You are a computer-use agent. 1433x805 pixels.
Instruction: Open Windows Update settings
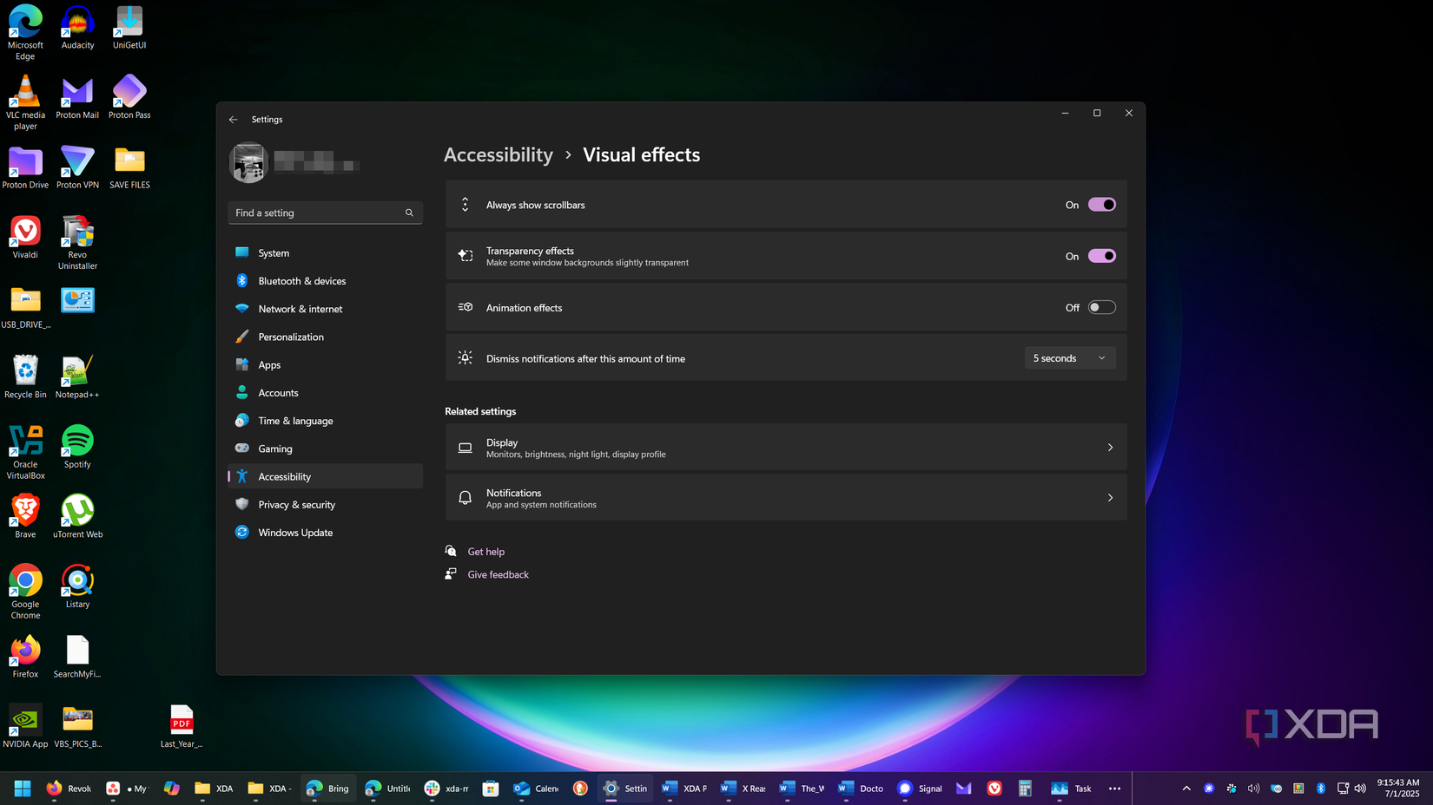click(295, 532)
